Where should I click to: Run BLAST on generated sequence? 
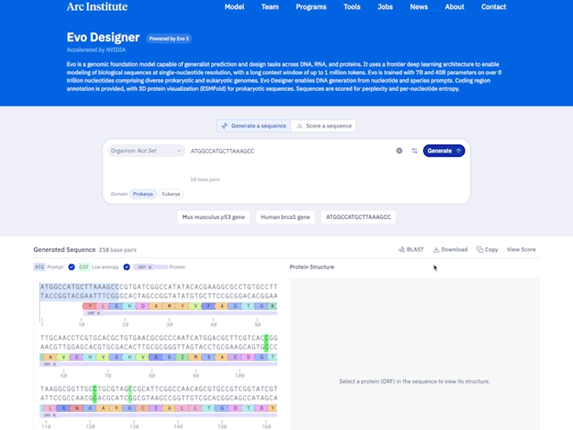click(x=411, y=250)
